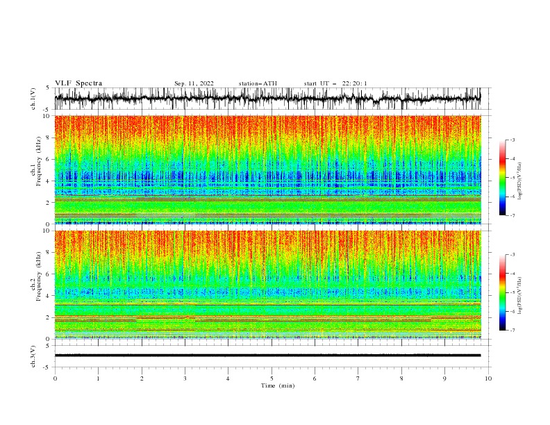Click the "VLF Spectra" title text
Image resolution: width=550 pixels, height=425 pixels.
click(78, 83)
